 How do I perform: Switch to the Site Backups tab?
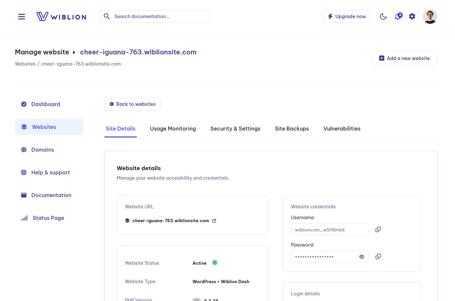click(292, 129)
